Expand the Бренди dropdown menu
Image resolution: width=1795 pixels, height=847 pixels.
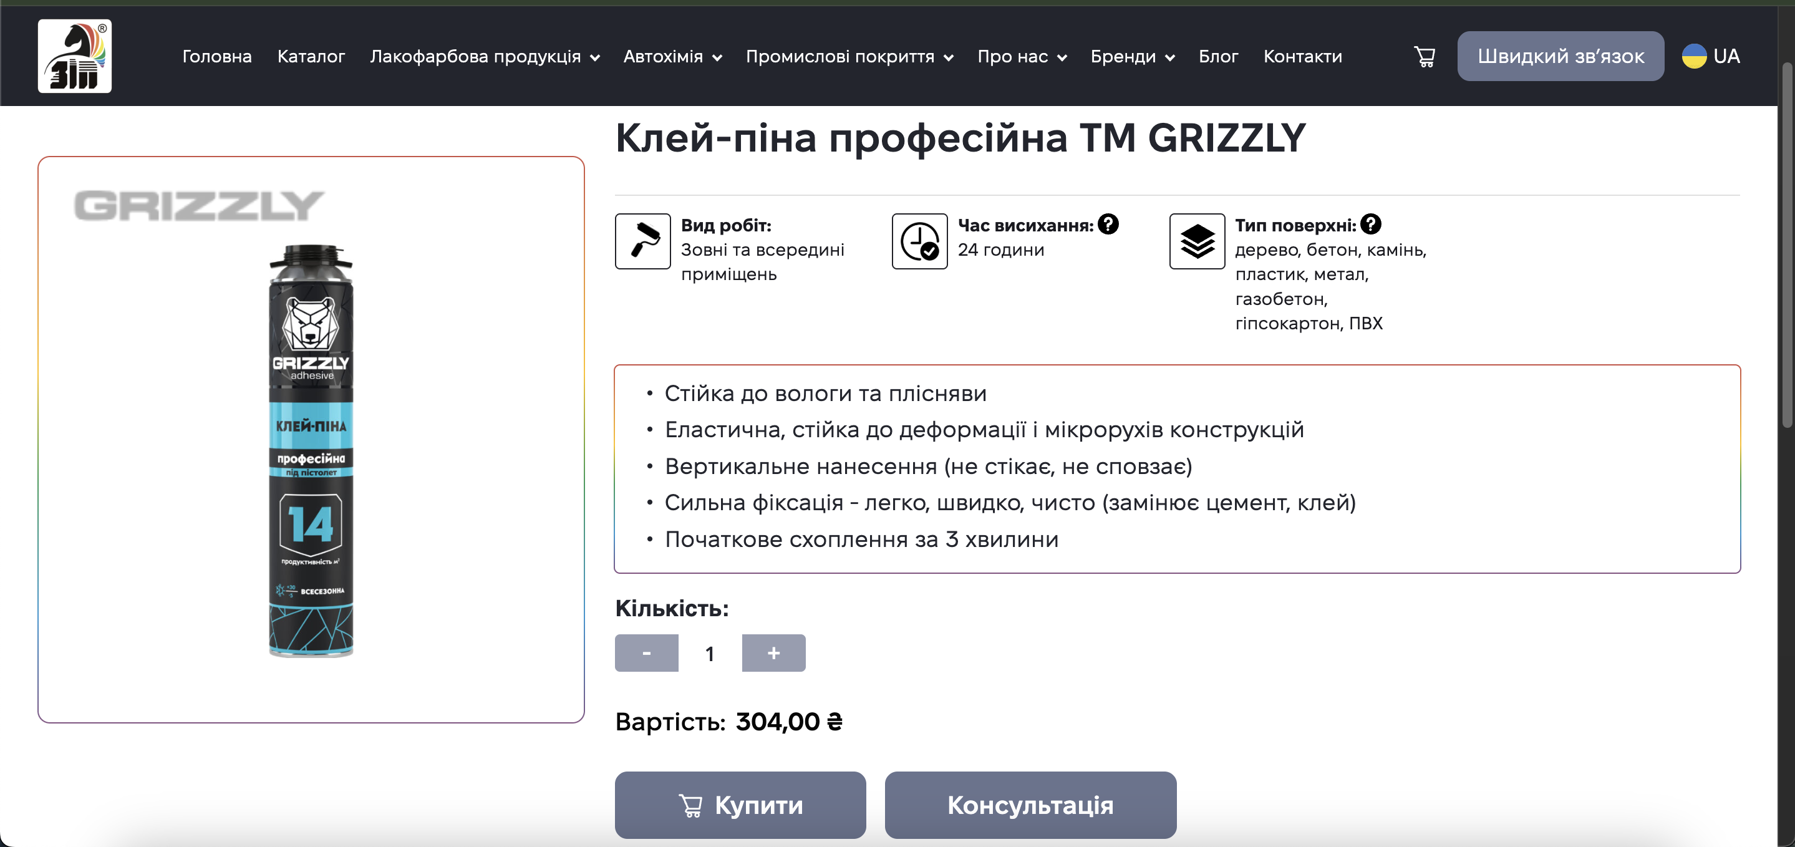click(1133, 57)
